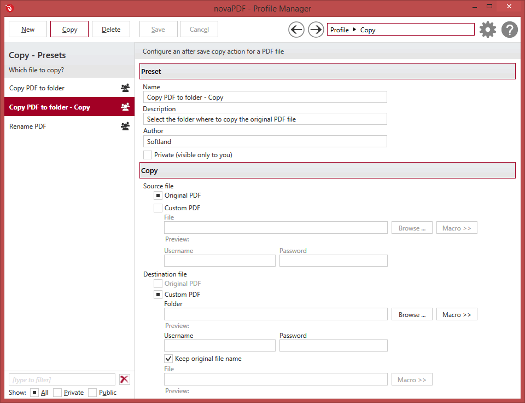Image resolution: width=525 pixels, height=403 pixels.
Task: Edit the preset Name field
Action: coord(265,97)
